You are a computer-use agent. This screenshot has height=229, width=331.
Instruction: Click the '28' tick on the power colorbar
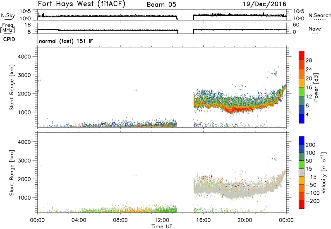coord(309,60)
